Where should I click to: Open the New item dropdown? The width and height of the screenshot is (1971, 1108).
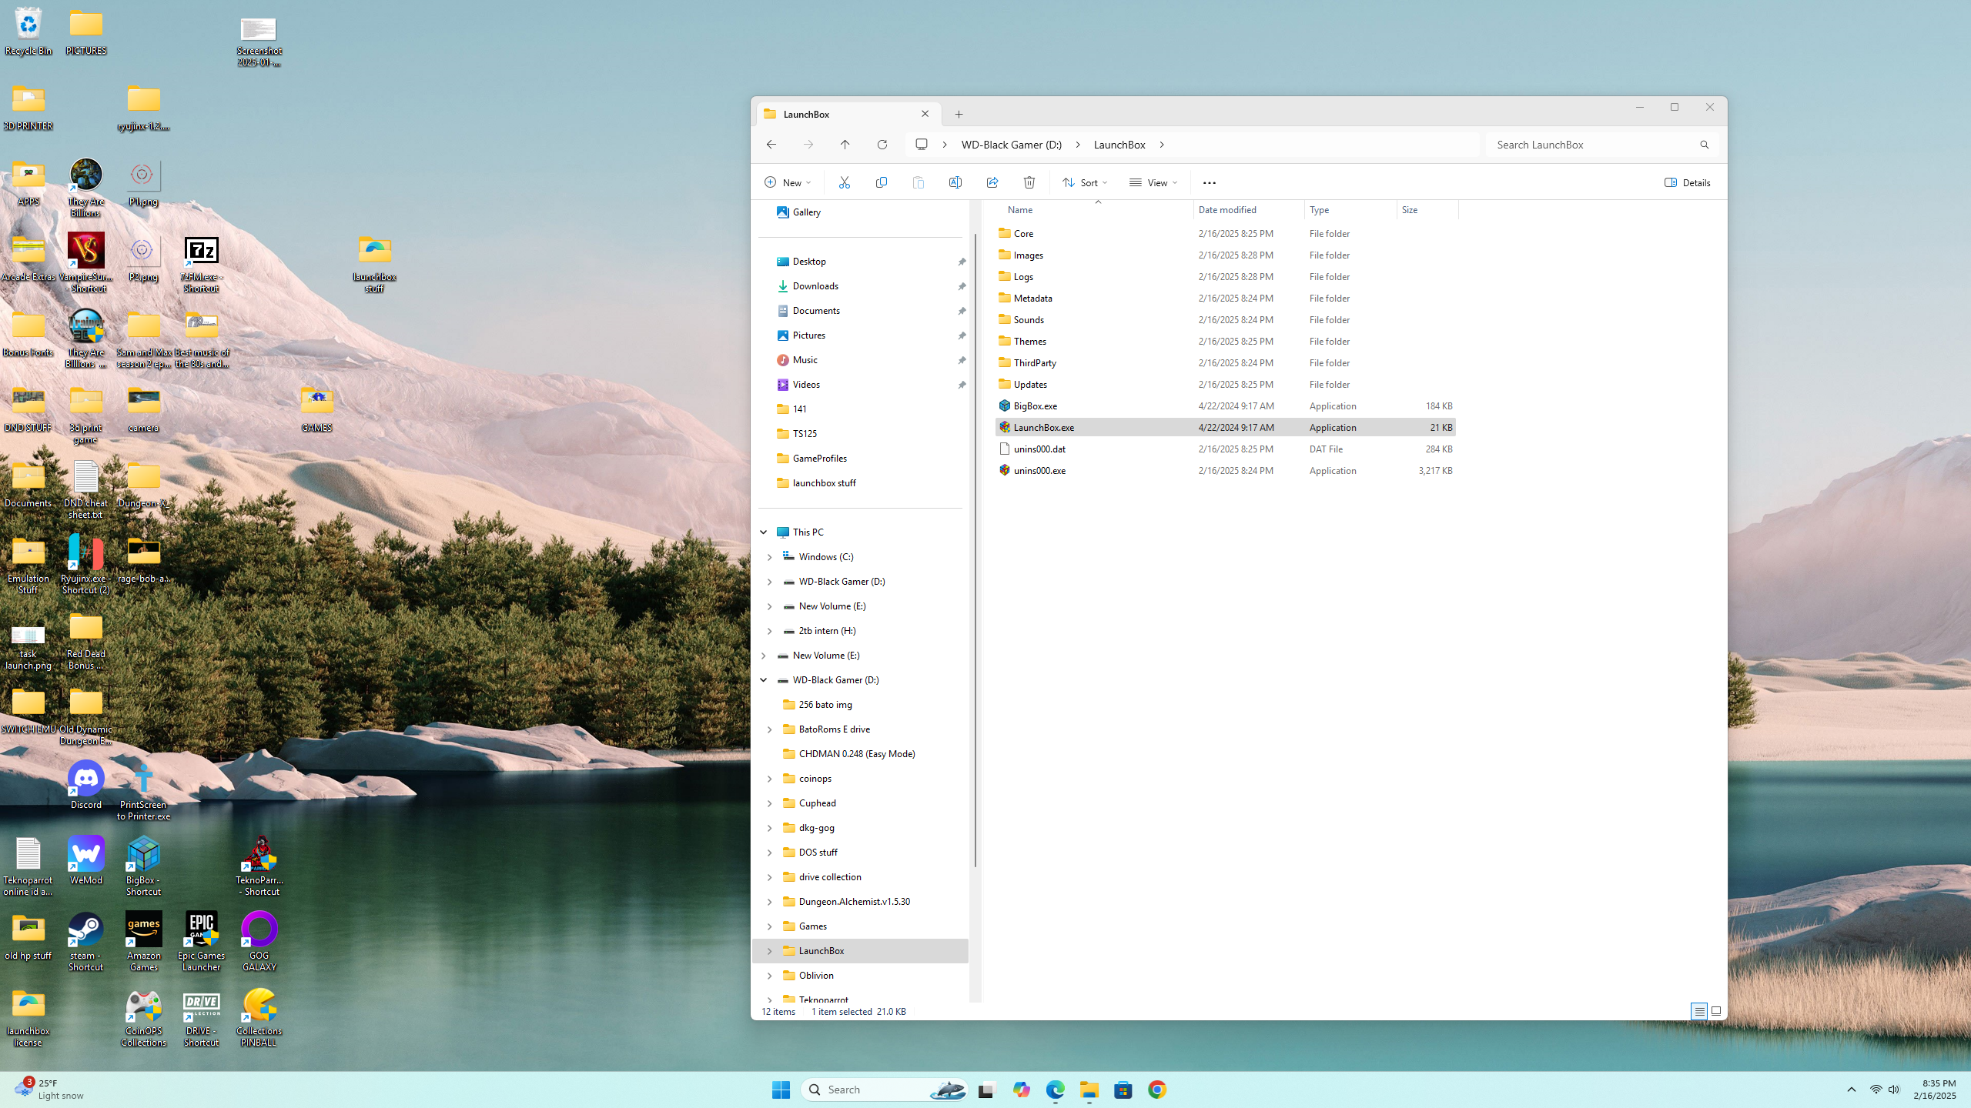(x=787, y=182)
